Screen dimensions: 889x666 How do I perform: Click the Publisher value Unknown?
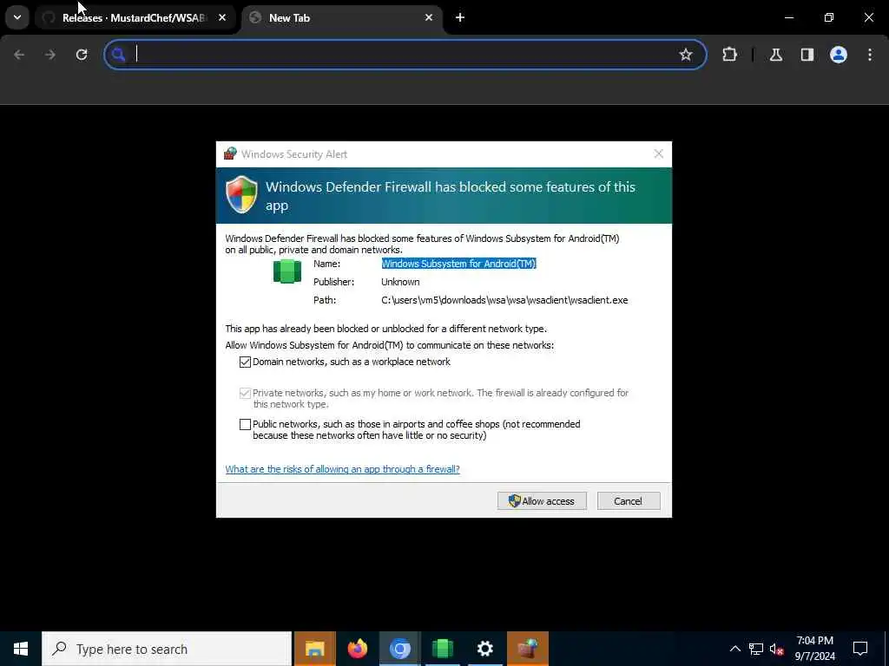click(x=400, y=282)
